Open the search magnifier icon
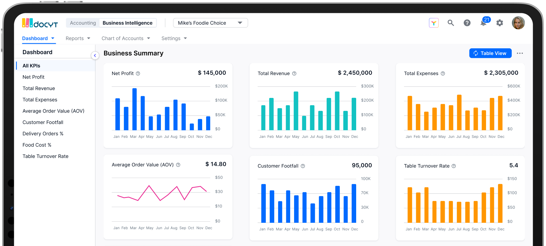 pos(450,23)
